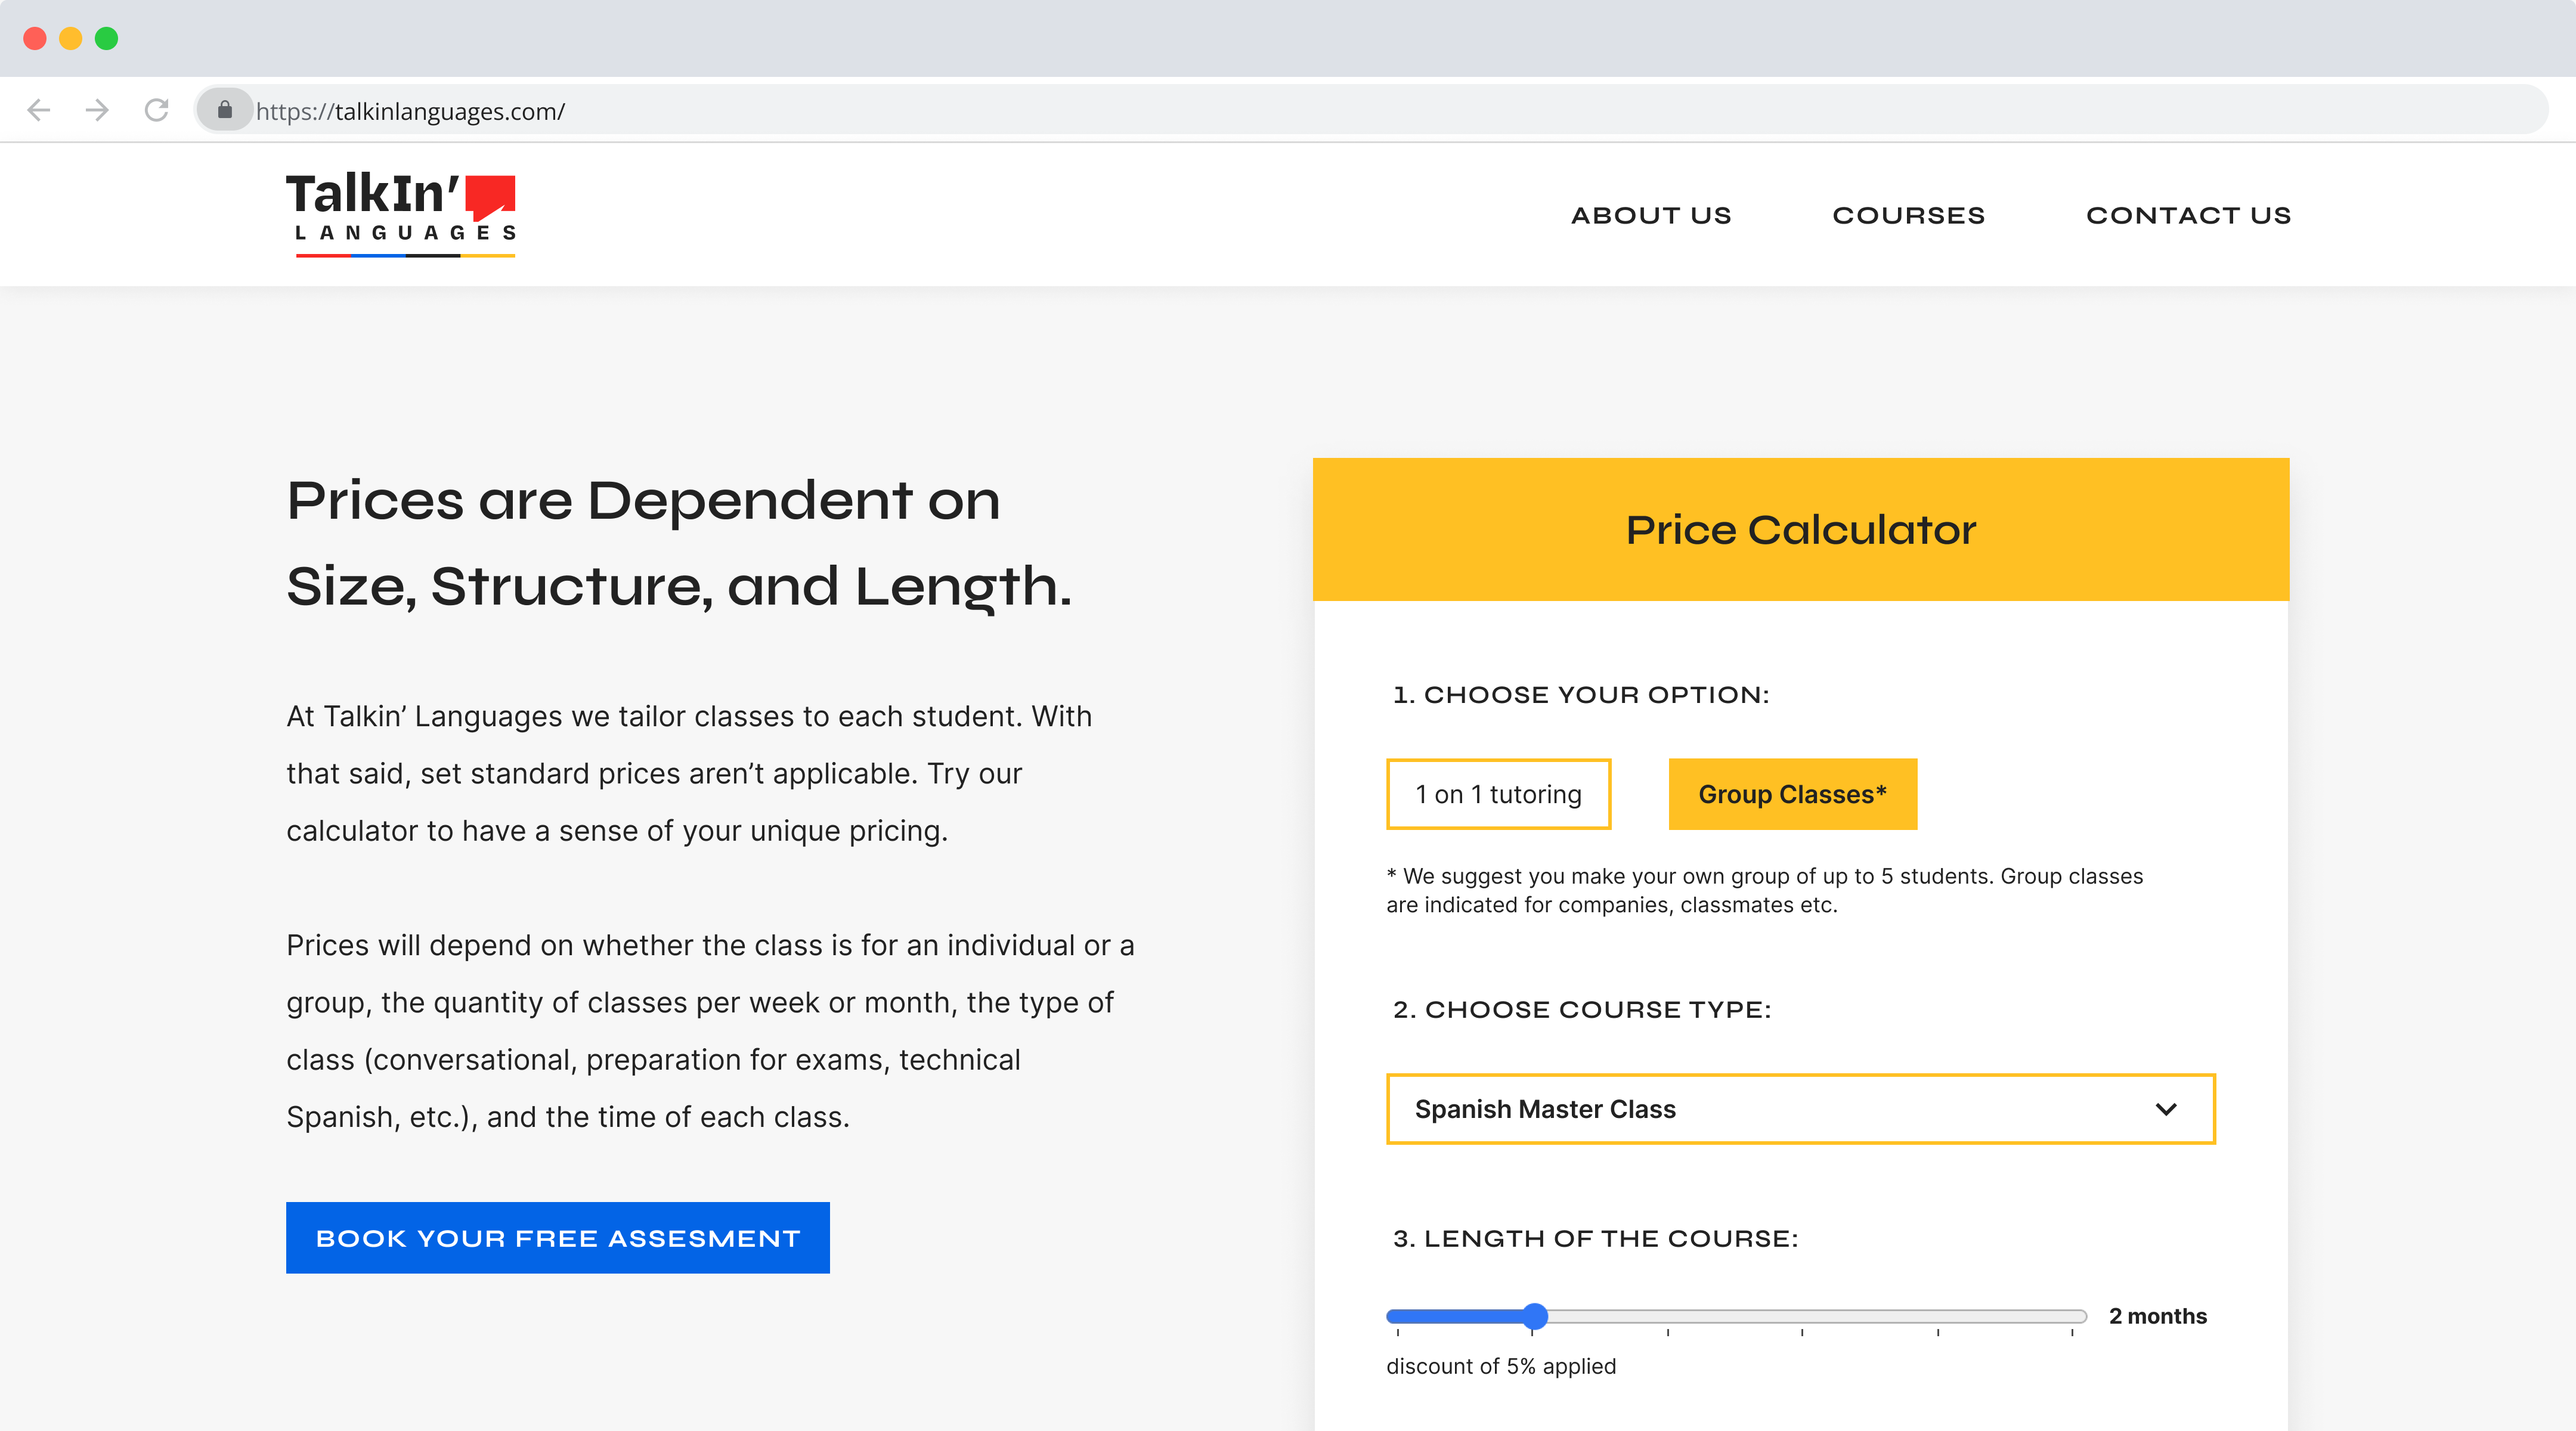Click Book Your Free Assesment button
Image resolution: width=2576 pixels, height=1431 pixels.
[558, 1238]
